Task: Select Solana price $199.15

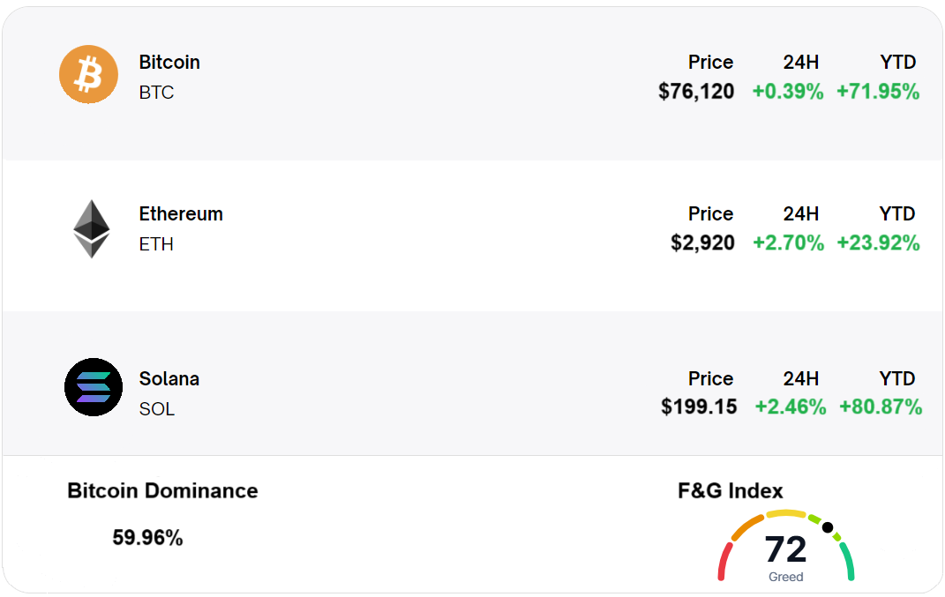Action: [699, 407]
